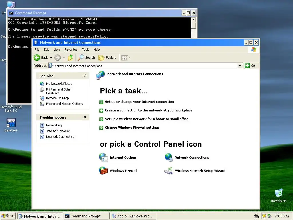The image size is (293, 220).
Task: Click the Command Prompt scrollbar thumb
Action: click(x=193, y=25)
